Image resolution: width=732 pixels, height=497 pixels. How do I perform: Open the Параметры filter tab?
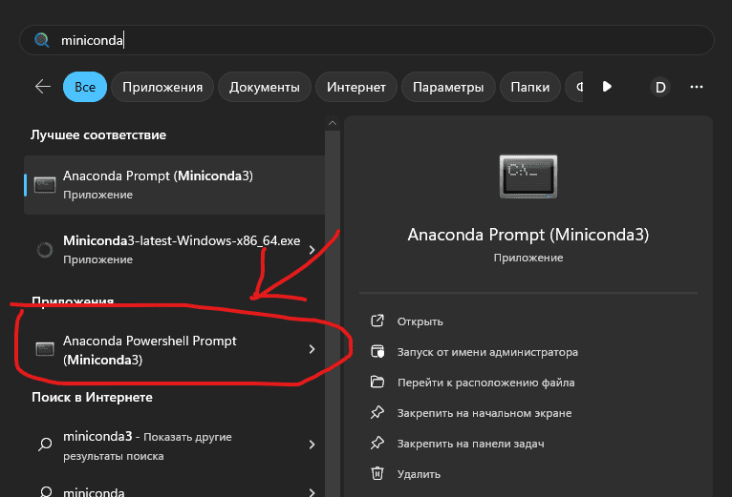448,87
